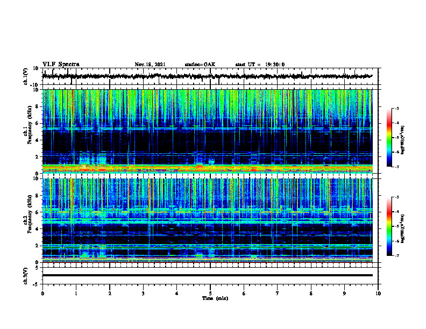Image resolution: width=426 pixels, height=329 pixels.
Task: Click the ch.2 color scale log(PSD) units label
Action: coord(402,228)
